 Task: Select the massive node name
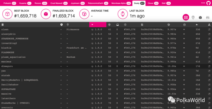tap(6, 94)
